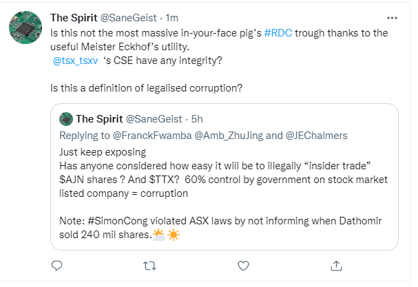Retweet this post using the retweet icon
Screen dimensions: 418x287
click(x=150, y=266)
